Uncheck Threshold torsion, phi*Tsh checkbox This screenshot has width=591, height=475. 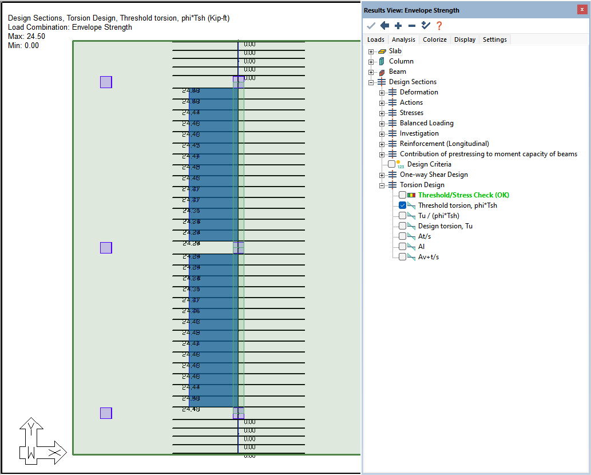coord(403,205)
